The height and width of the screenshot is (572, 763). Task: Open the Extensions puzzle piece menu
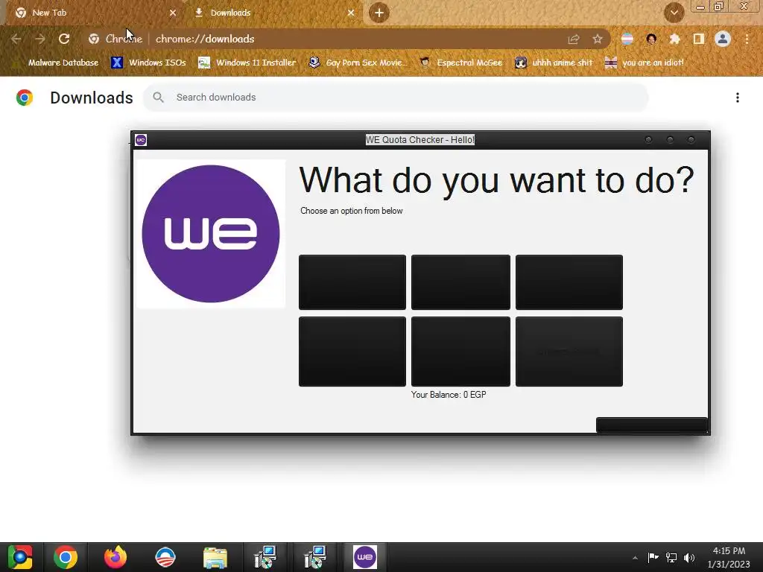click(675, 39)
